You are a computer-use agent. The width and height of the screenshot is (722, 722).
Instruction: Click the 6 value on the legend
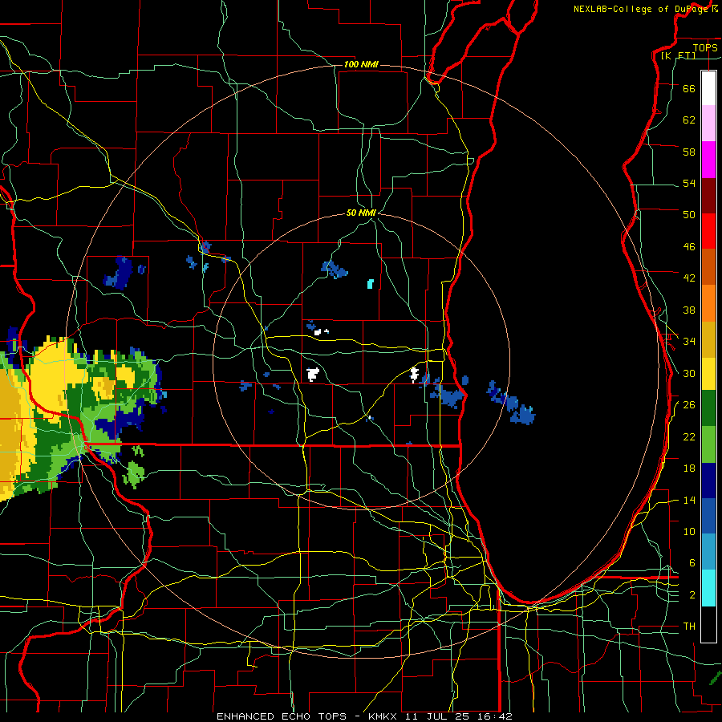pos(692,563)
